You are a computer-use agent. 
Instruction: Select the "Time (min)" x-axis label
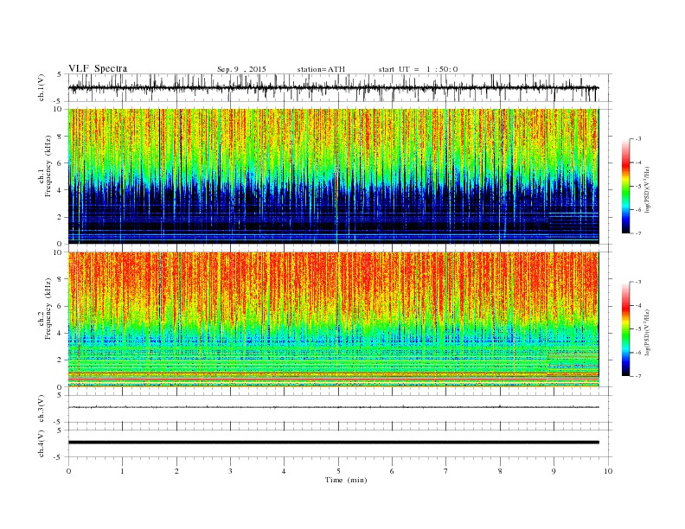[346, 480]
